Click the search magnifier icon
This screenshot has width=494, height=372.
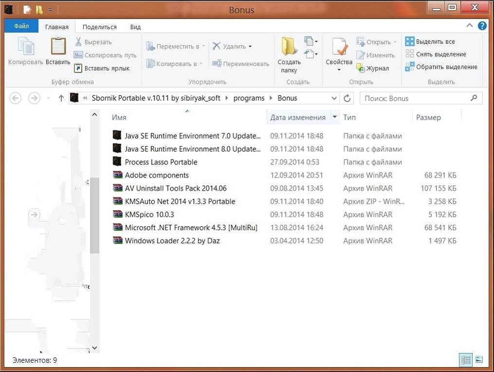pos(474,98)
